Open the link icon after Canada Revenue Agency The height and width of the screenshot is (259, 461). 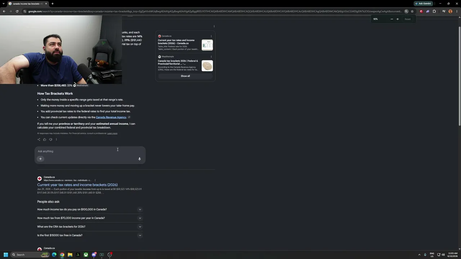point(129,117)
